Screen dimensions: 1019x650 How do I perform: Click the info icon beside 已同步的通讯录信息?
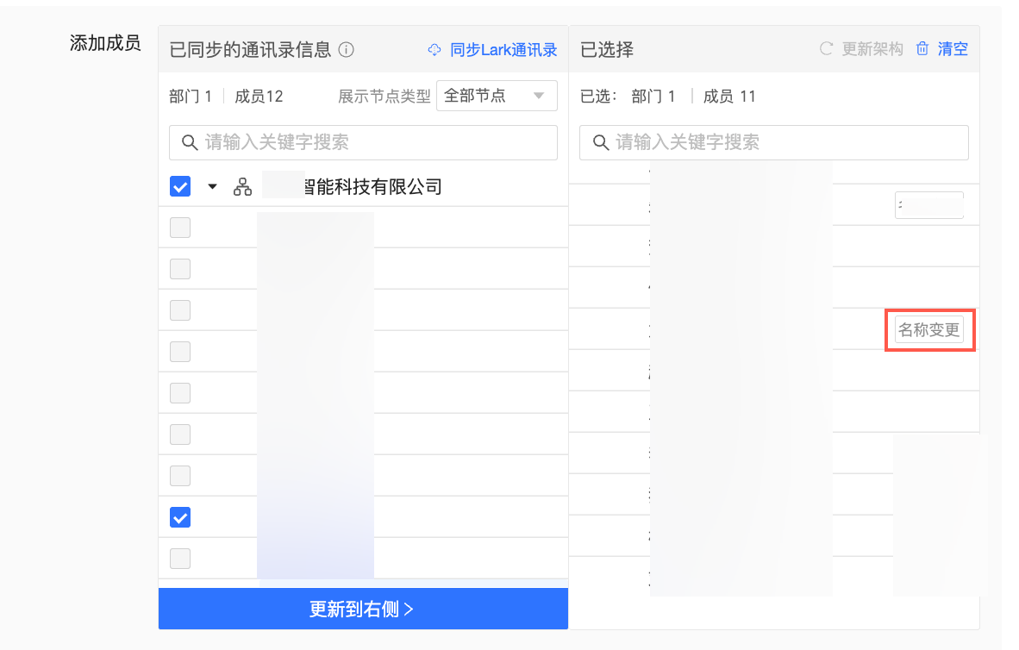point(347,49)
